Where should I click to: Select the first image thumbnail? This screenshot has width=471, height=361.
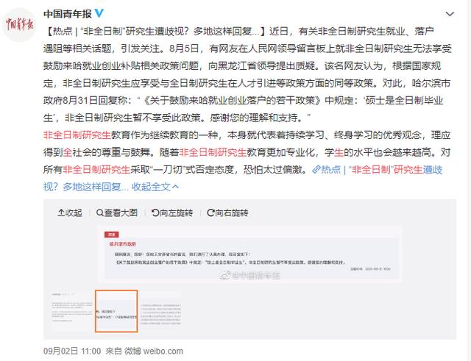tap(72, 311)
